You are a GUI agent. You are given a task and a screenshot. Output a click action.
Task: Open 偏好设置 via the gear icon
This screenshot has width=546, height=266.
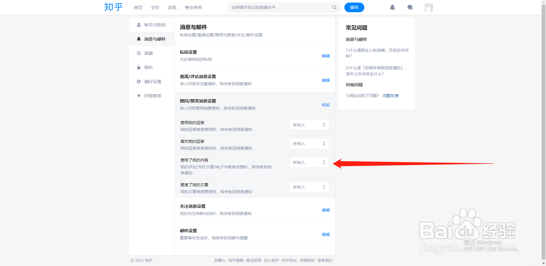point(138,81)
